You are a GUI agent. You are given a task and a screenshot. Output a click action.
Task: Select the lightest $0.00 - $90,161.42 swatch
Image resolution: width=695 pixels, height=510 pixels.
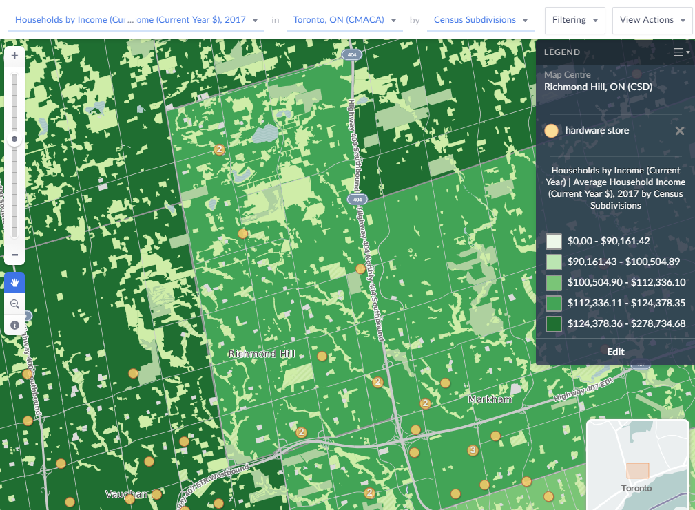[x=554, y=242]
